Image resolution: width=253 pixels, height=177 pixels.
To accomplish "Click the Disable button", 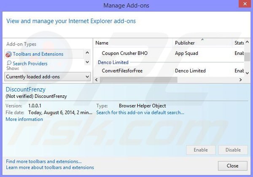I will tap(233, 150).
